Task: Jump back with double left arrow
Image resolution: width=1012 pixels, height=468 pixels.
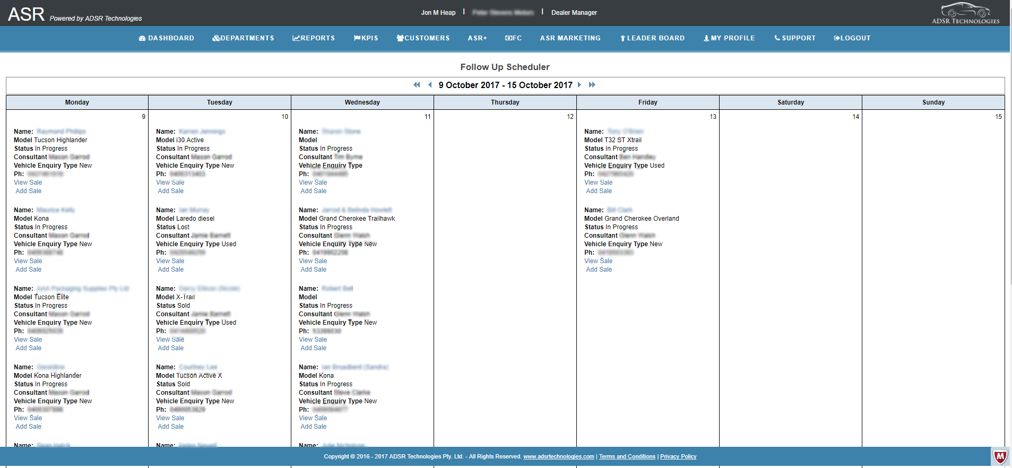Action: pyautogui.click(x=417, y=85)
